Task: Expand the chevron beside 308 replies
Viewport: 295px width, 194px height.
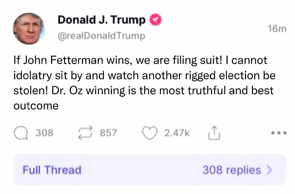Action: (269, 170)
